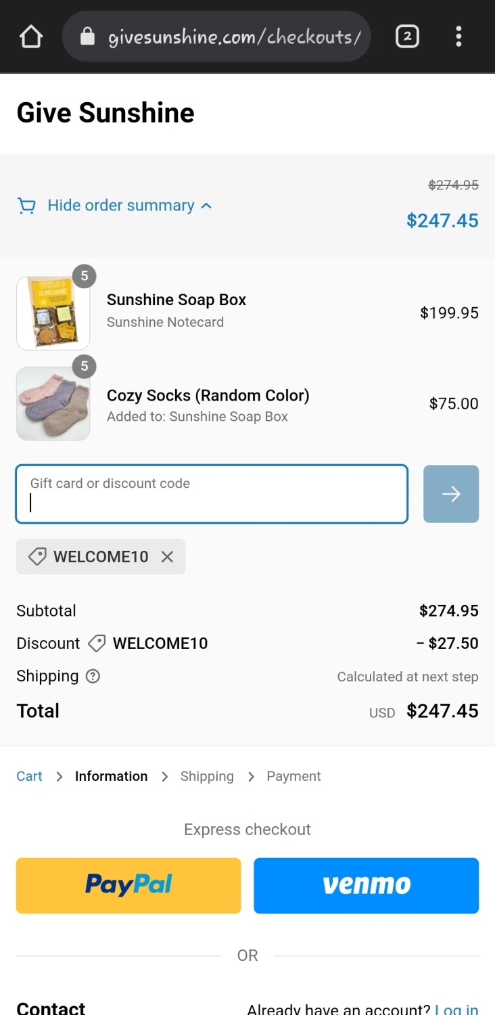Submit discount code with arrow button
This screenshot has height=1015, width=495.
[x=450, y=494]
